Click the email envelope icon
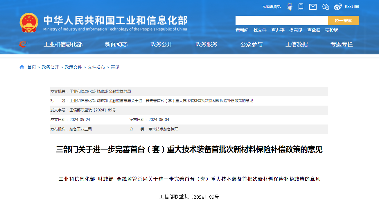This screenshot has height=201, width=379. tap(313, 7)
